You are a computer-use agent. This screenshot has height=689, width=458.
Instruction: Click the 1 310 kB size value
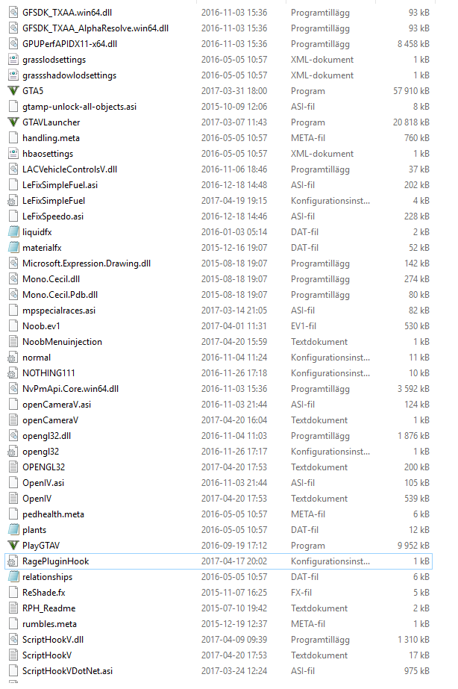click(x=413, y=639)
